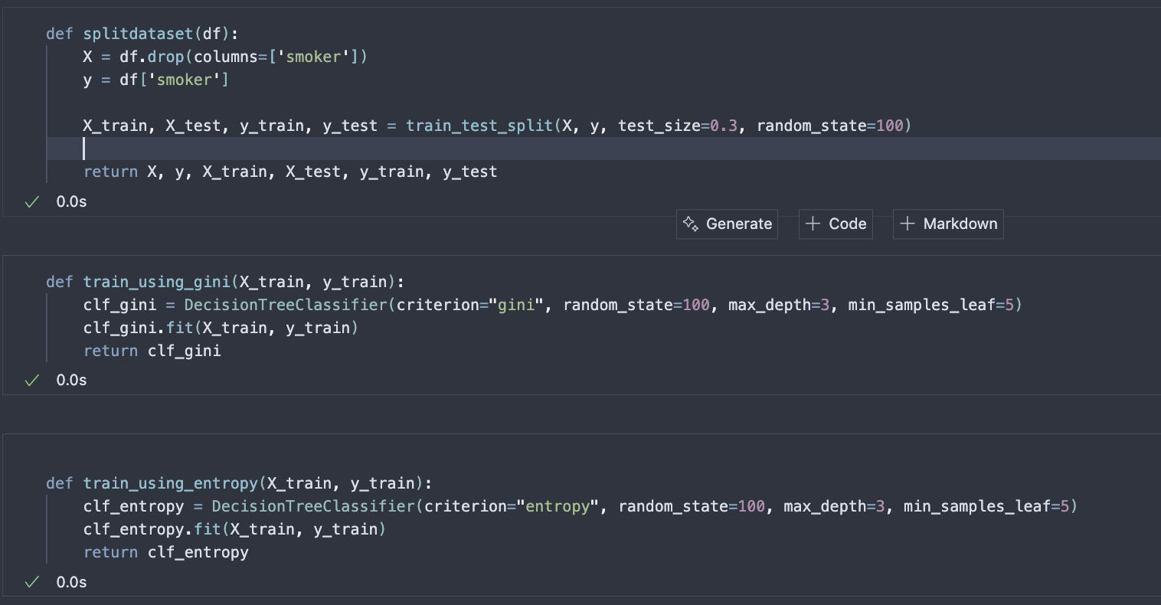Click the success checkmark under train_using_gini cell
Screen dimensions: 1161x605
click(x=32, y=380)
